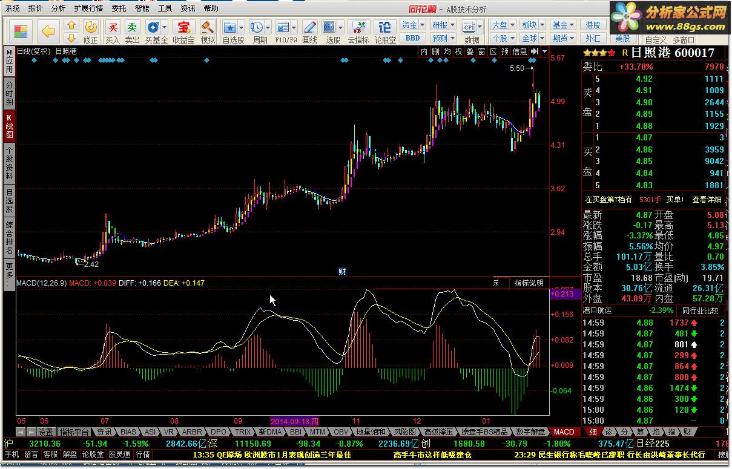Click the scroll-left arrow beside 设置 tab
Image resolution: width=732 pixels, height=469 pixels.
(21, 432)
